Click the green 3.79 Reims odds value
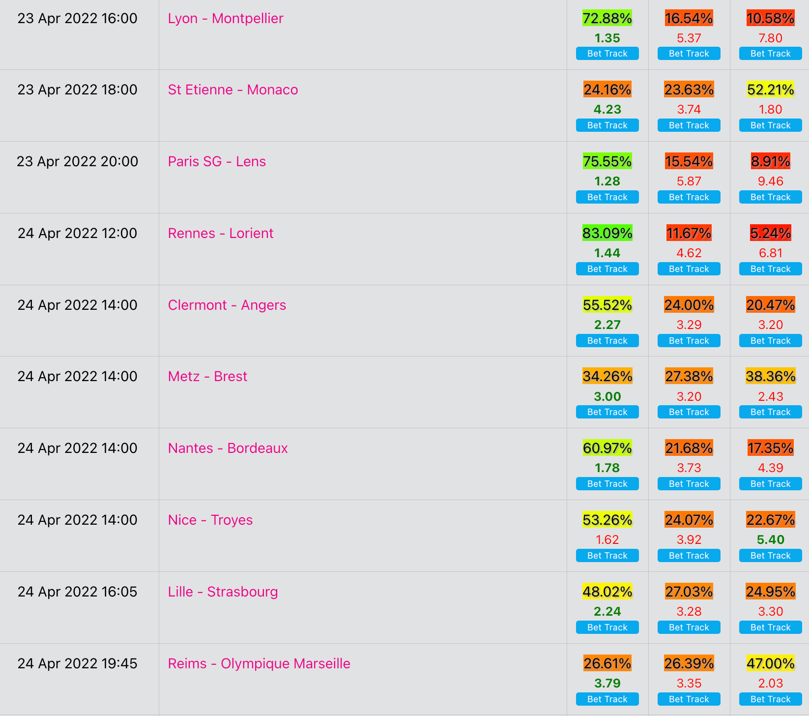 tap(607, 684)
